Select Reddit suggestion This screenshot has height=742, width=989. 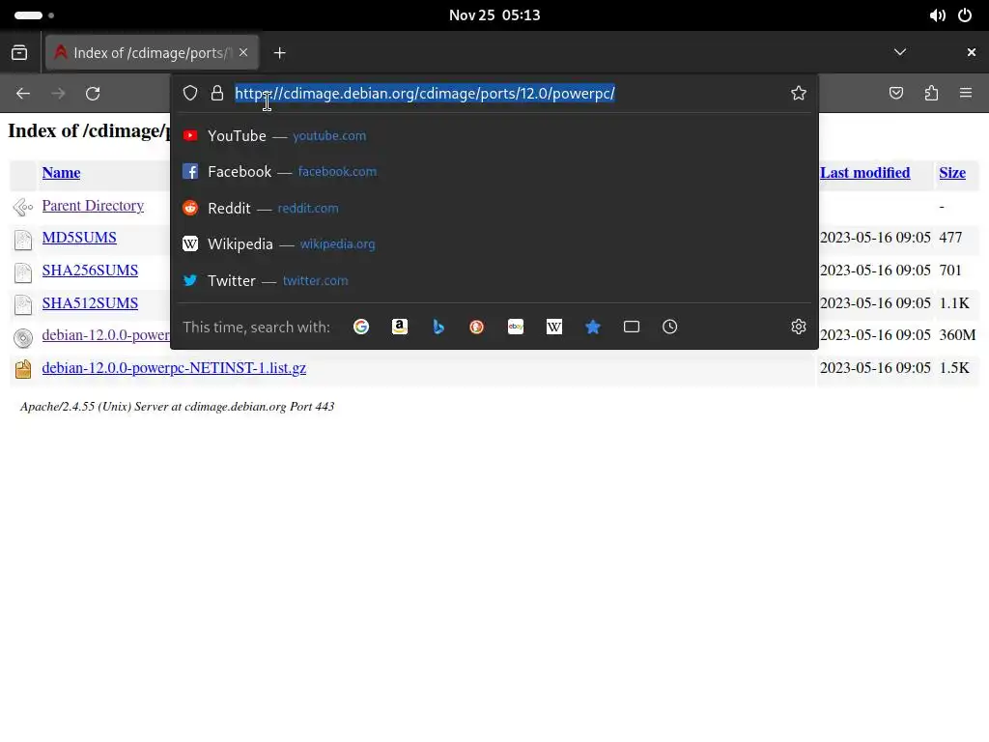pos(494,209)
